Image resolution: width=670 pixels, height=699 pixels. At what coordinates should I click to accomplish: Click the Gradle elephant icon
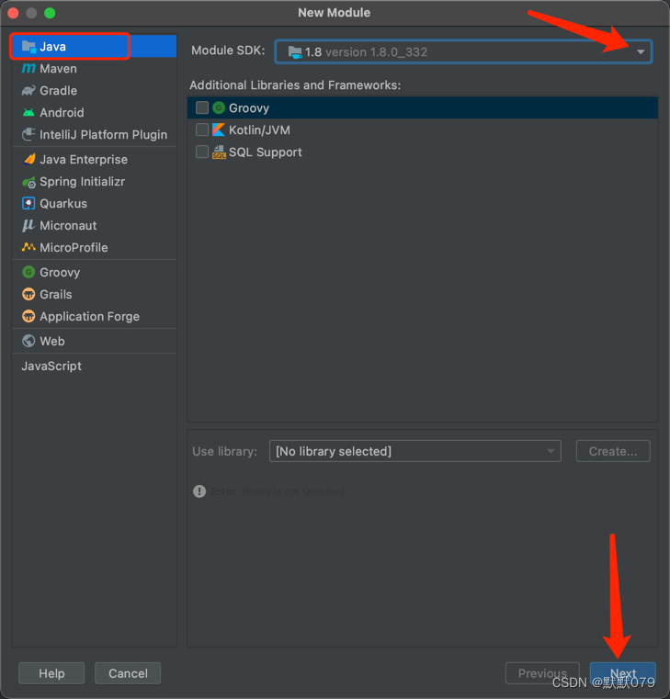(x=28, y=91)
